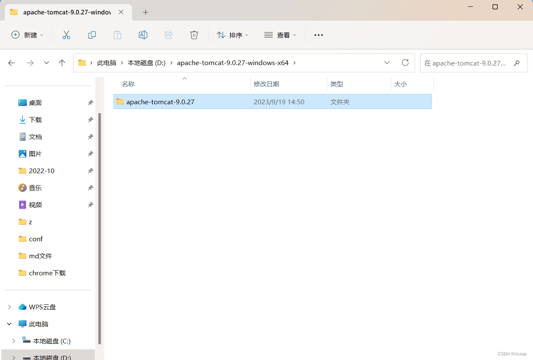Image resolution: width=533 pixels, height=360 pixels.
Task: Open 音乐 in the sidebar
Action: [35, 188]
